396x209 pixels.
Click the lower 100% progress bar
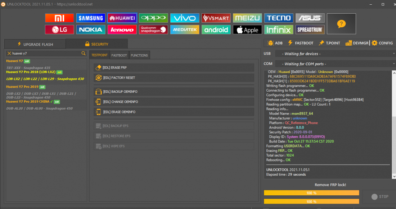[x=311, y=201]
